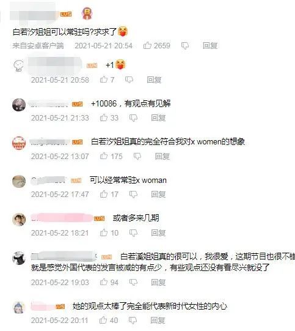Reply to the 21:33 comment
The image size is (295, 331).
coord(158,118)
